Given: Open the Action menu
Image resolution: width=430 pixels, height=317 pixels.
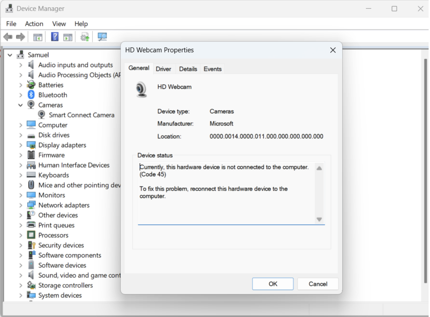Looking at the screenshot, I should click(33, 23).
